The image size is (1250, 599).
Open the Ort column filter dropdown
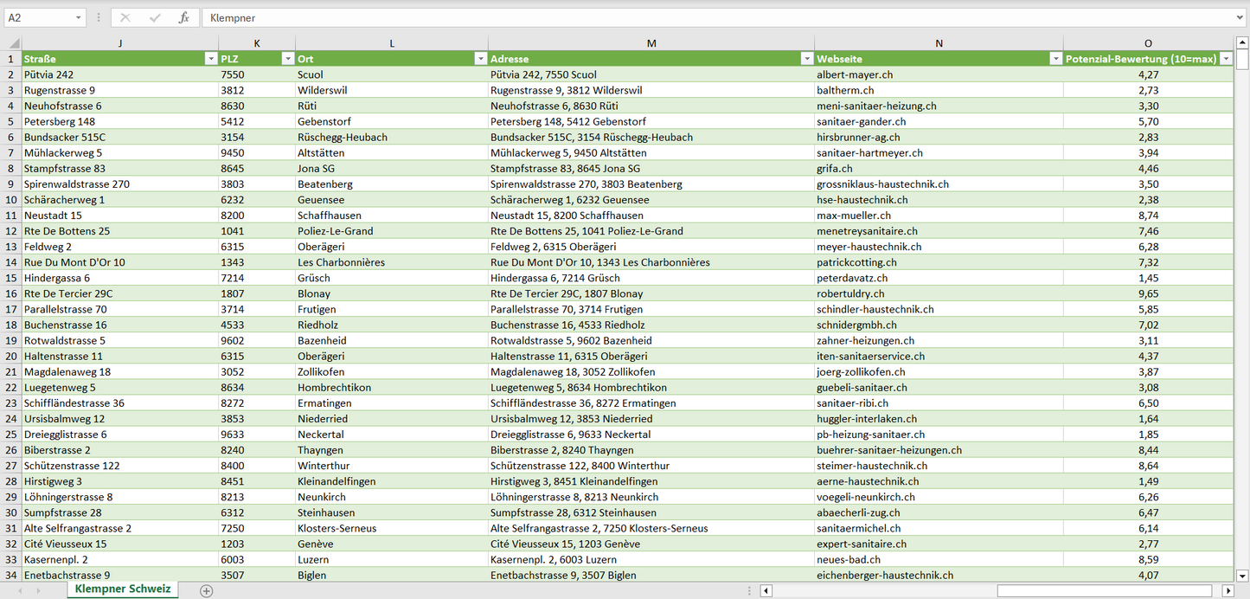(x=480, y=59)
